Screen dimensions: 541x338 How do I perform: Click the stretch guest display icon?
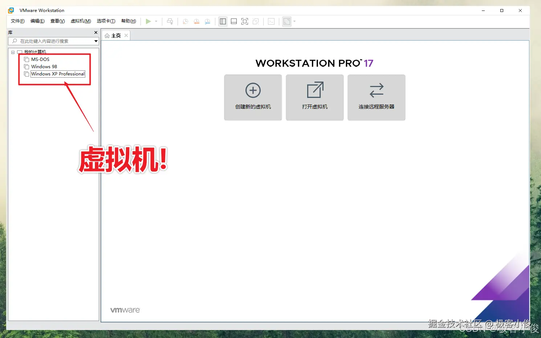(x=287, y=21)
